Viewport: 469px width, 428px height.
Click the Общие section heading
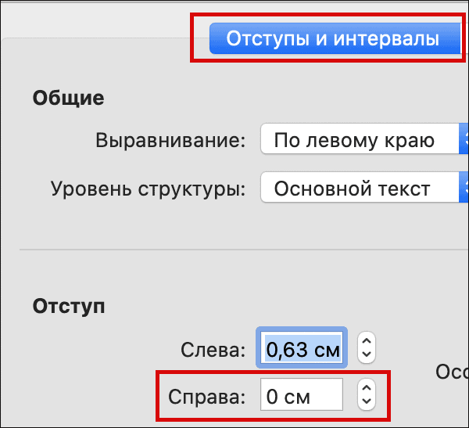pyautogui.click(x=69, y=98)
